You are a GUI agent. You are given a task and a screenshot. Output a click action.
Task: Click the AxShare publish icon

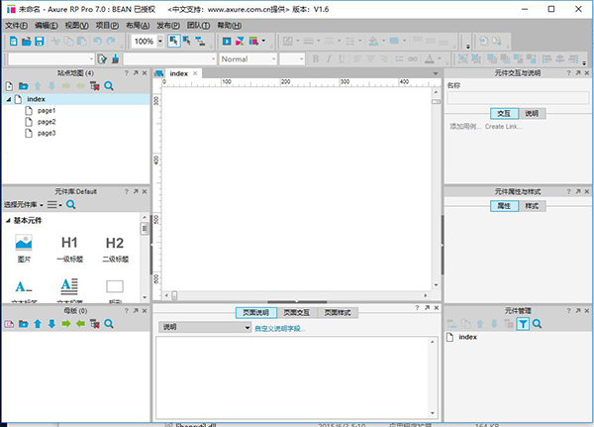pyautogui.click(x=240, y=41)
